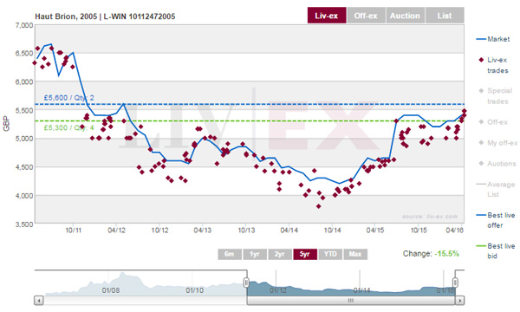
Task: Click the Special trades diamond legend icon
Action: [x=481, y=91]
